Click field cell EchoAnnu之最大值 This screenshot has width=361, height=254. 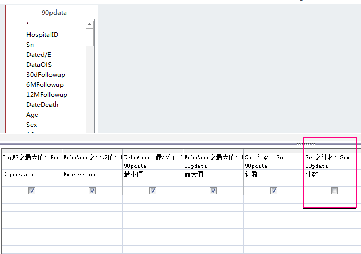(x=213, y=157)
